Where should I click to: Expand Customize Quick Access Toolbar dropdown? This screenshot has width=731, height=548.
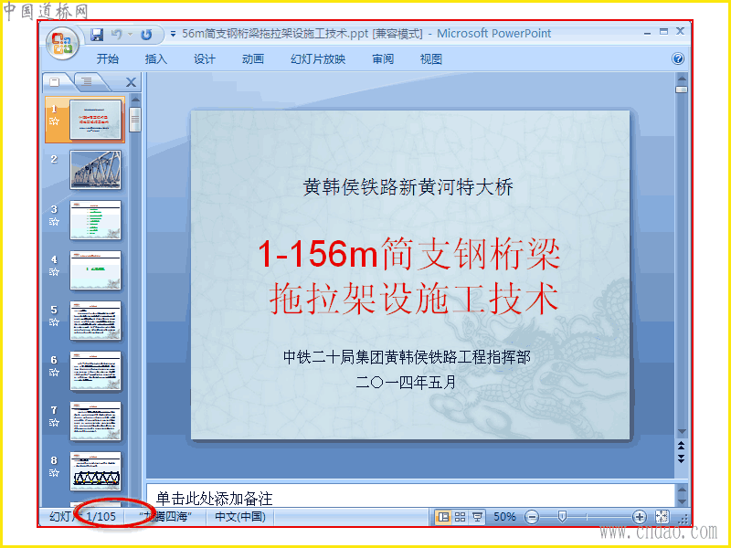[x=173, y=34]
